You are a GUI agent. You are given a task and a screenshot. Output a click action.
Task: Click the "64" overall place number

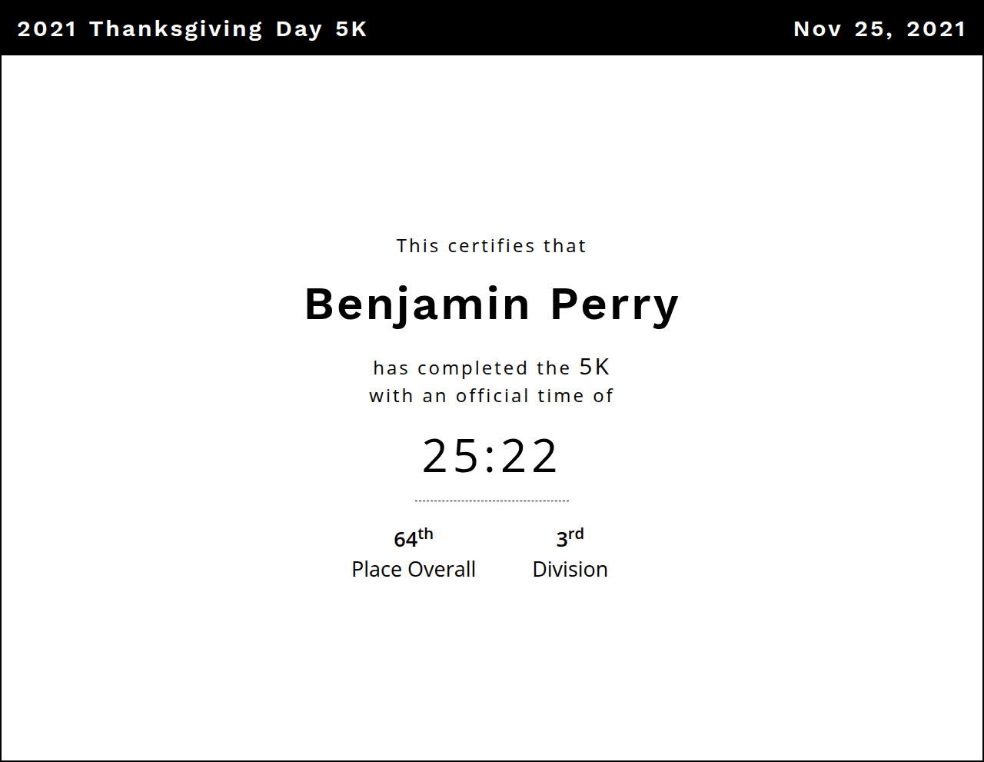point(405,540)
